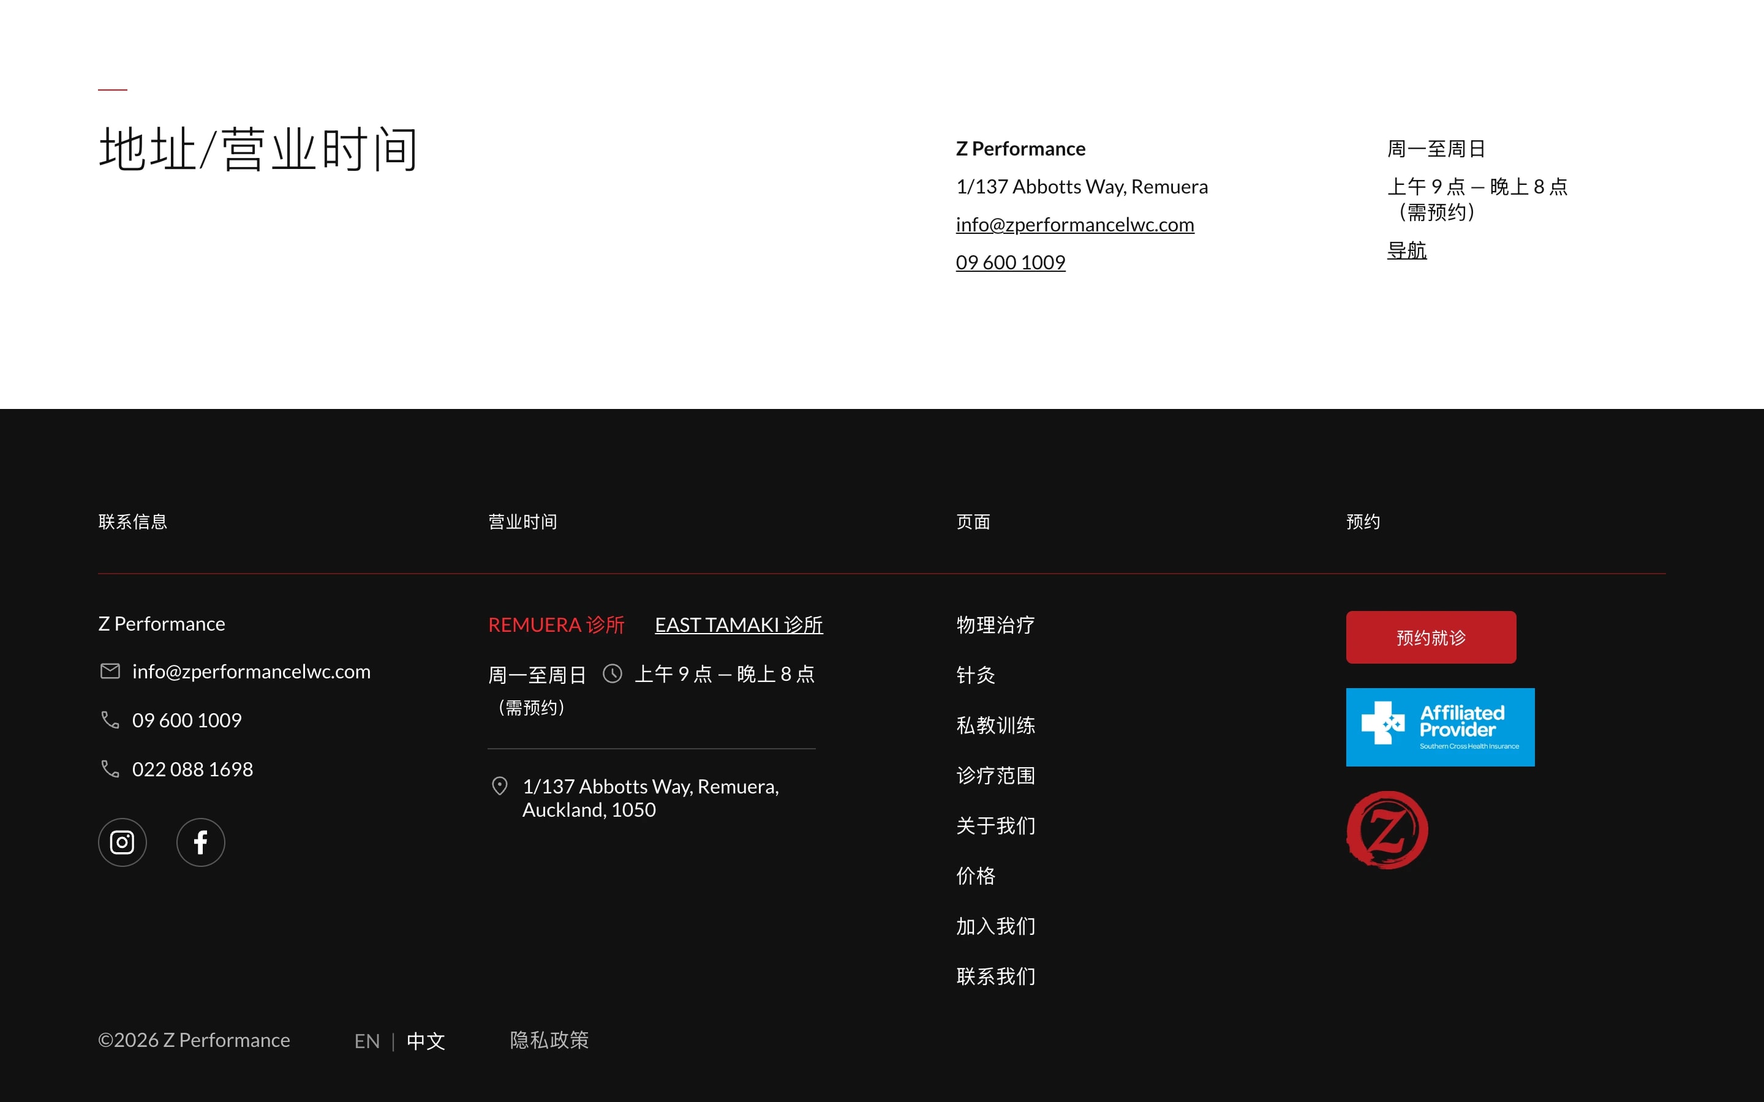Click 1/137 Abbotts Way, Remuera in top section
Viewport: 1764px width, 1102px height.
pyautogui.click(x=1082, y=187)
